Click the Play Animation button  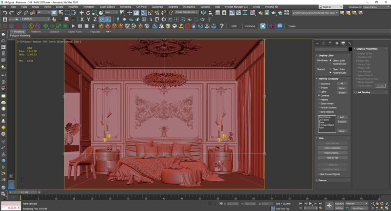(x=310, y=204)
